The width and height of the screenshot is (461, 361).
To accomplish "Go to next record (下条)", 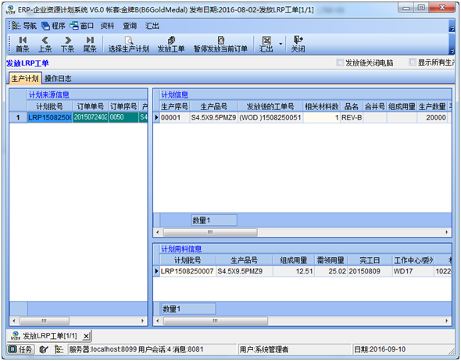I will click(x=68, y=44).
